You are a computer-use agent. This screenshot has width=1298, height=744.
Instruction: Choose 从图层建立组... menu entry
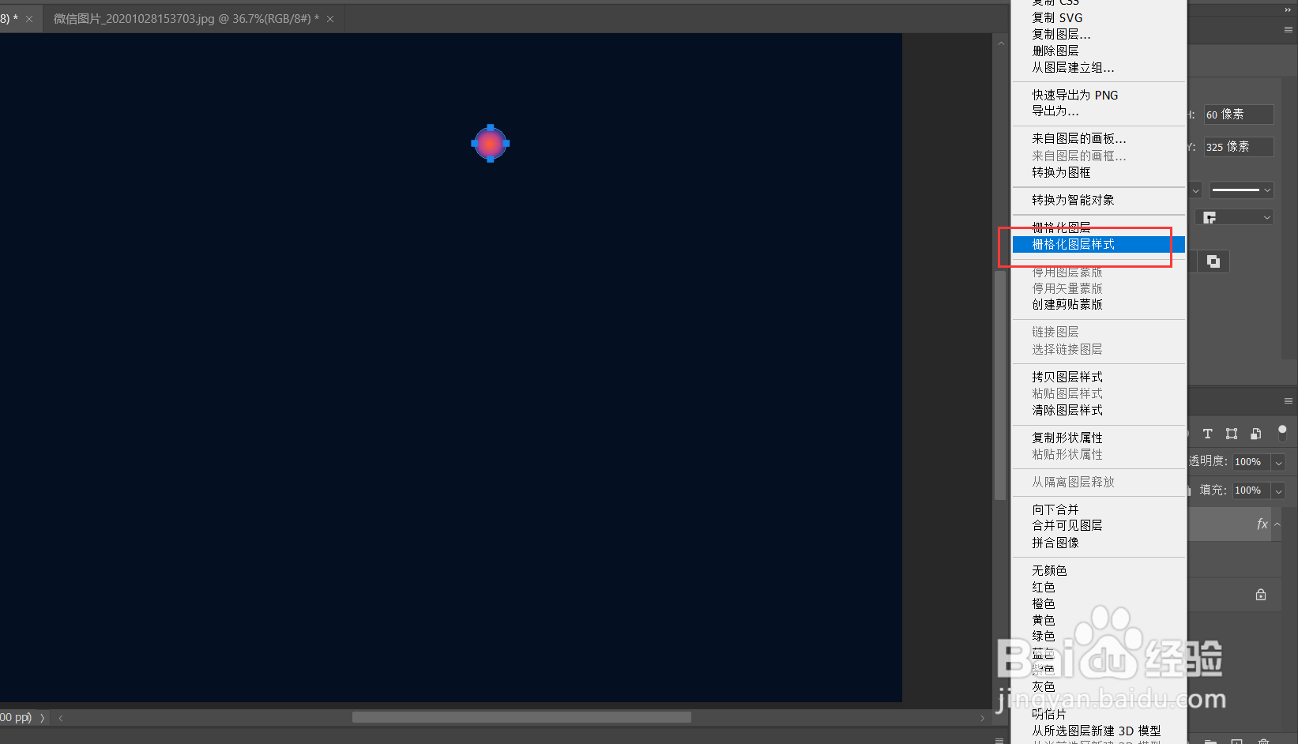(1073, 67)
